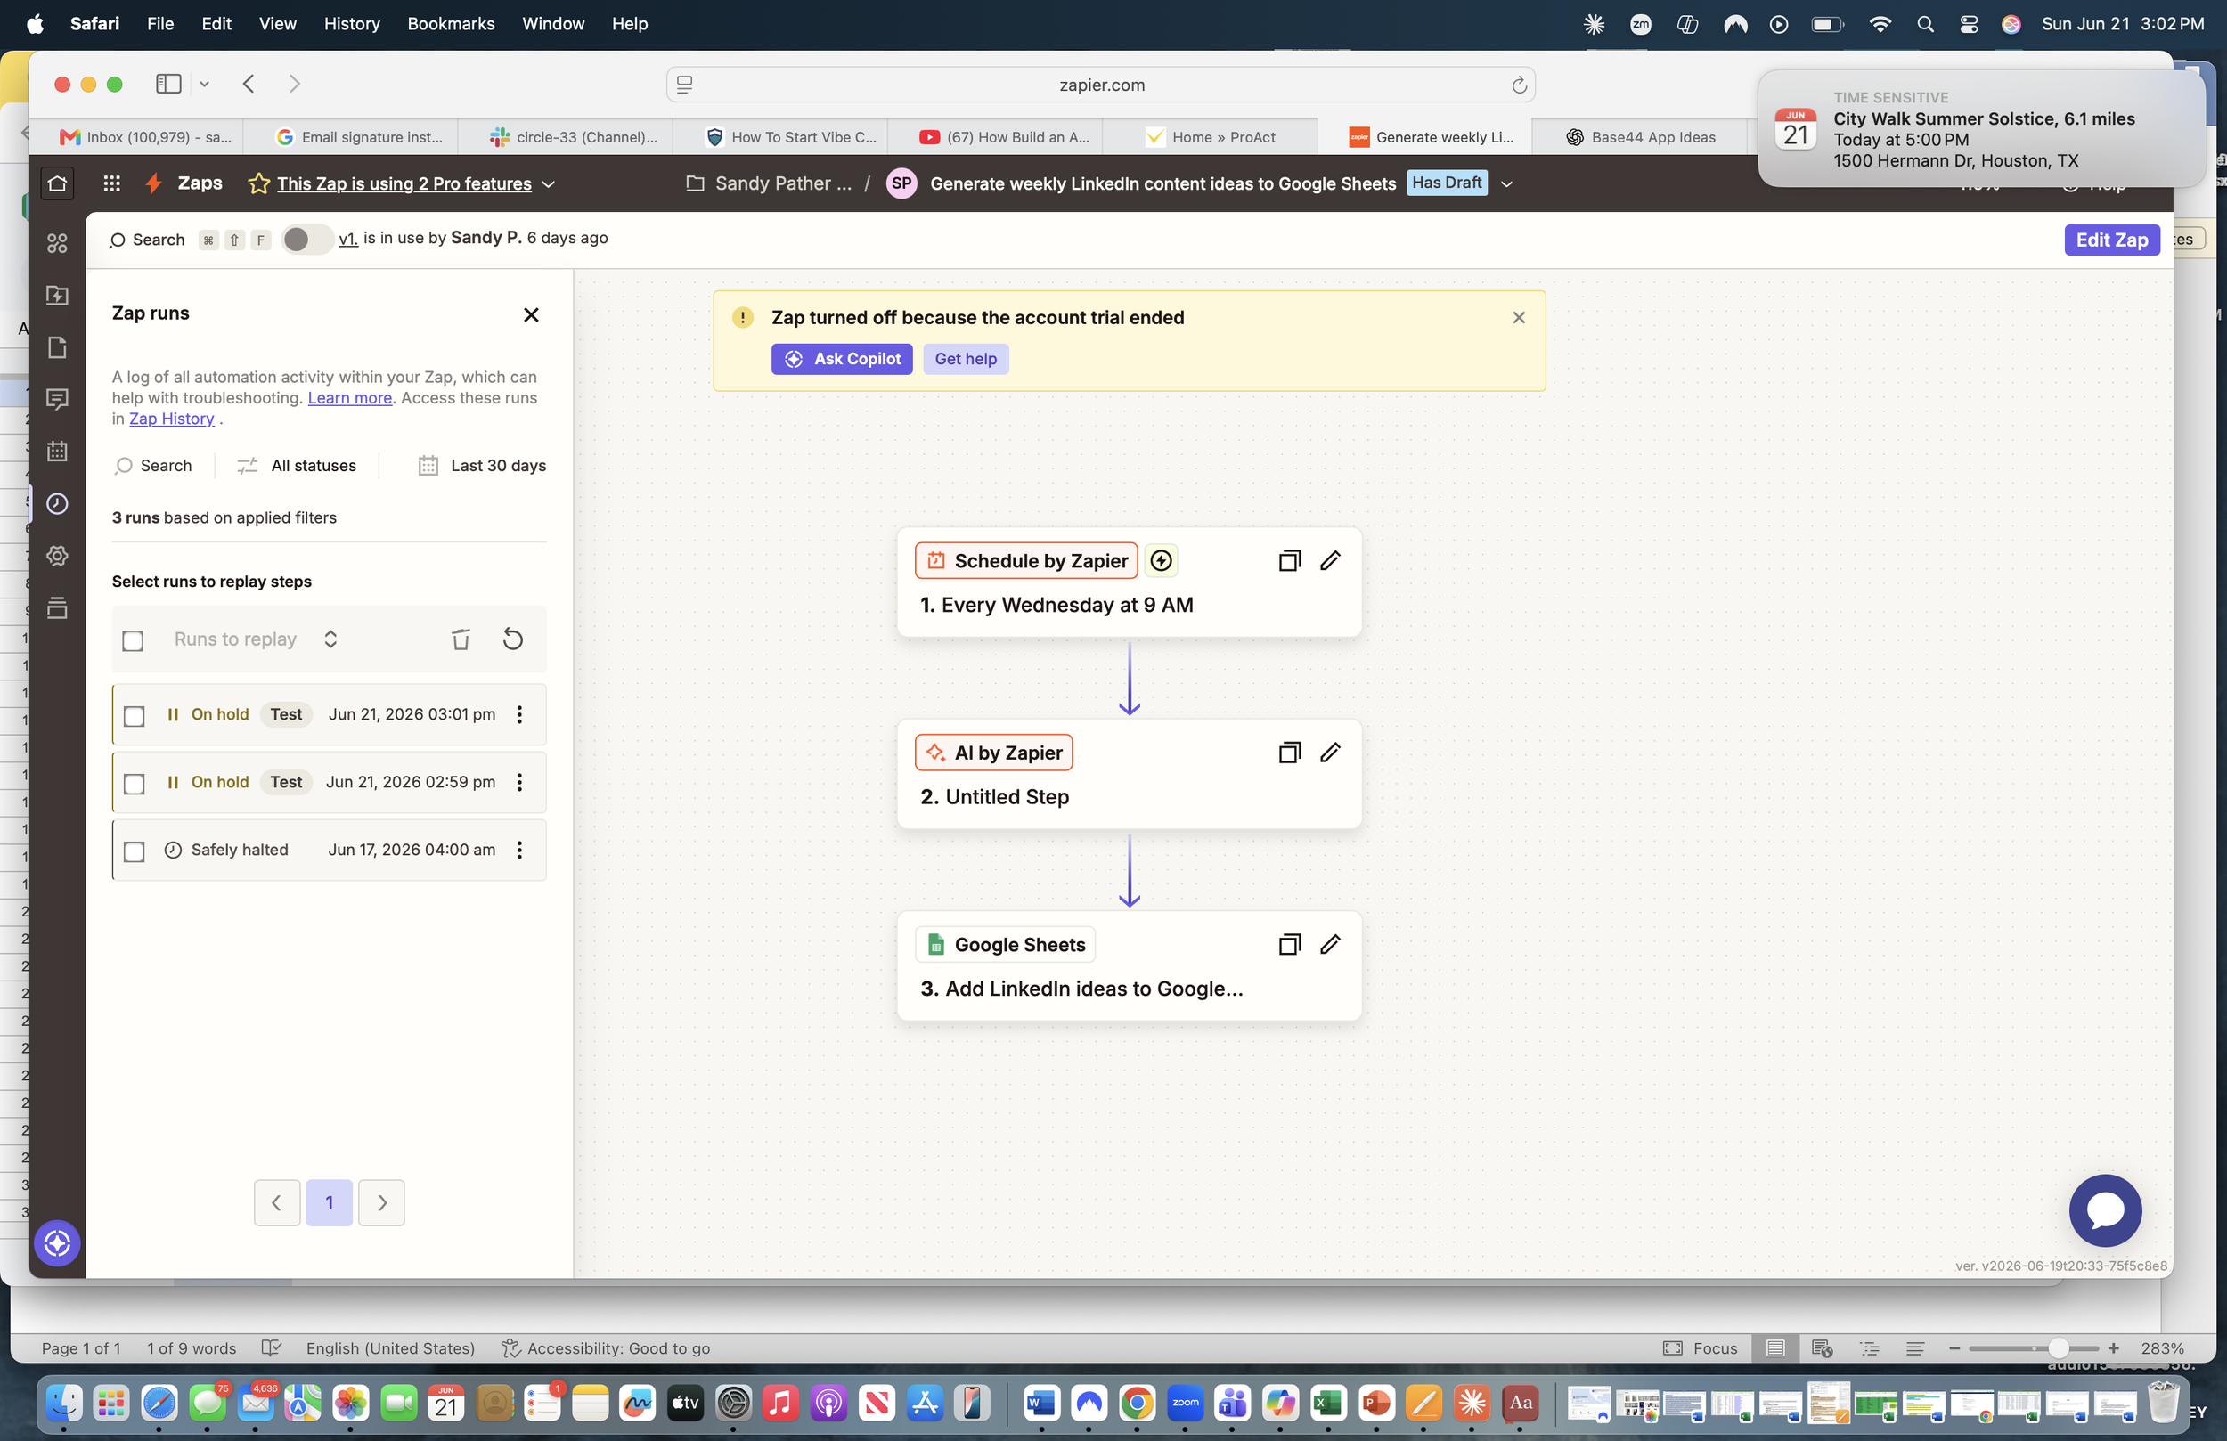Click the Word zoom in plus button
This screenshot has height=1441, width=2227.
[2113, 1348]
